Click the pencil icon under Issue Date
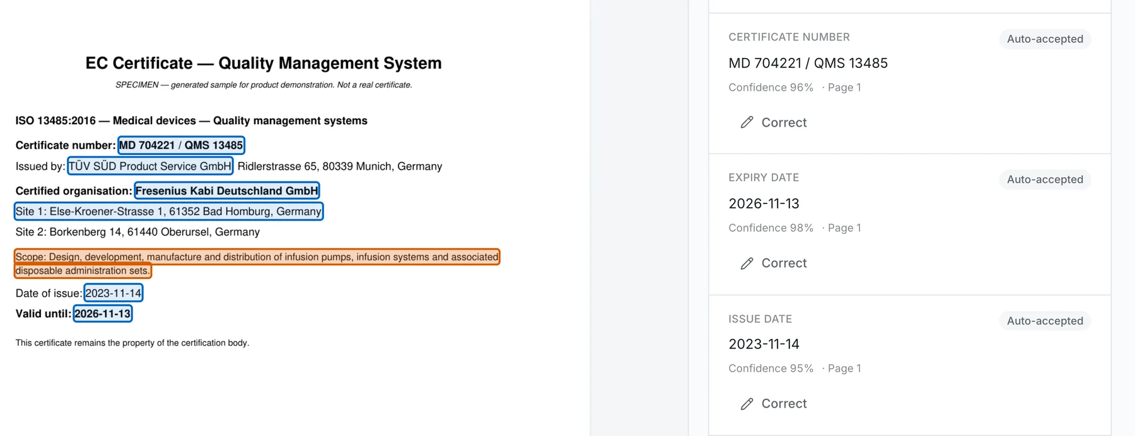This screenshot has height=436, width=1135. [747, 404]
